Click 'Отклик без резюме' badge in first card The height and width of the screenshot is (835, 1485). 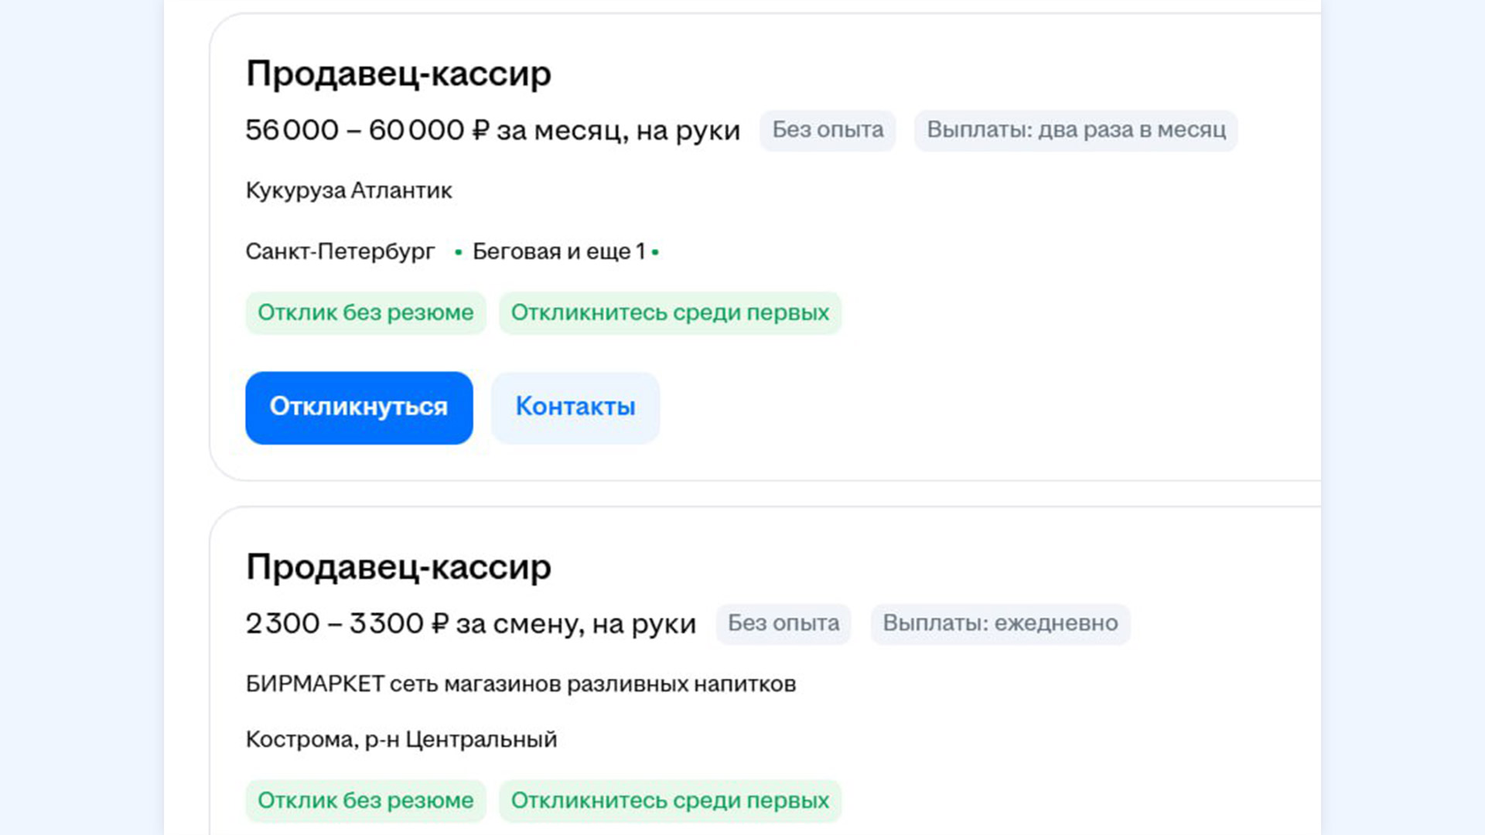click(366, 313)
